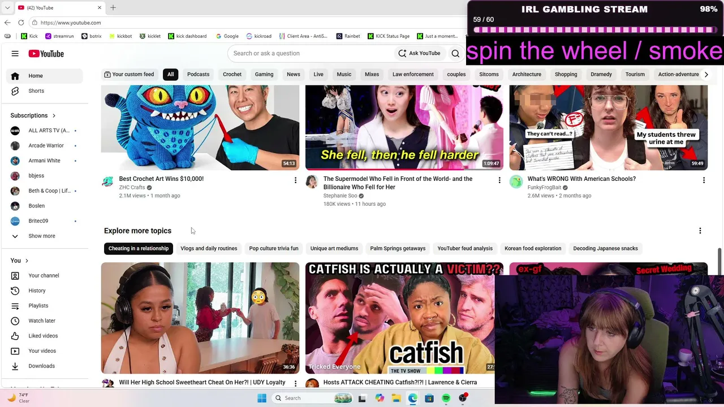Open the KICK Status Page bookmark
Viewport: 724px width, 407px height.
click(x=389, y=36)
